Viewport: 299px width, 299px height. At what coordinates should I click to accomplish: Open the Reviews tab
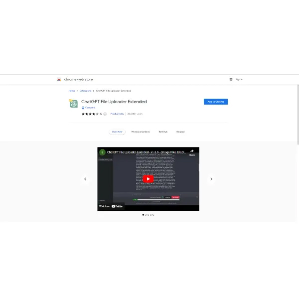click(163, 132)
